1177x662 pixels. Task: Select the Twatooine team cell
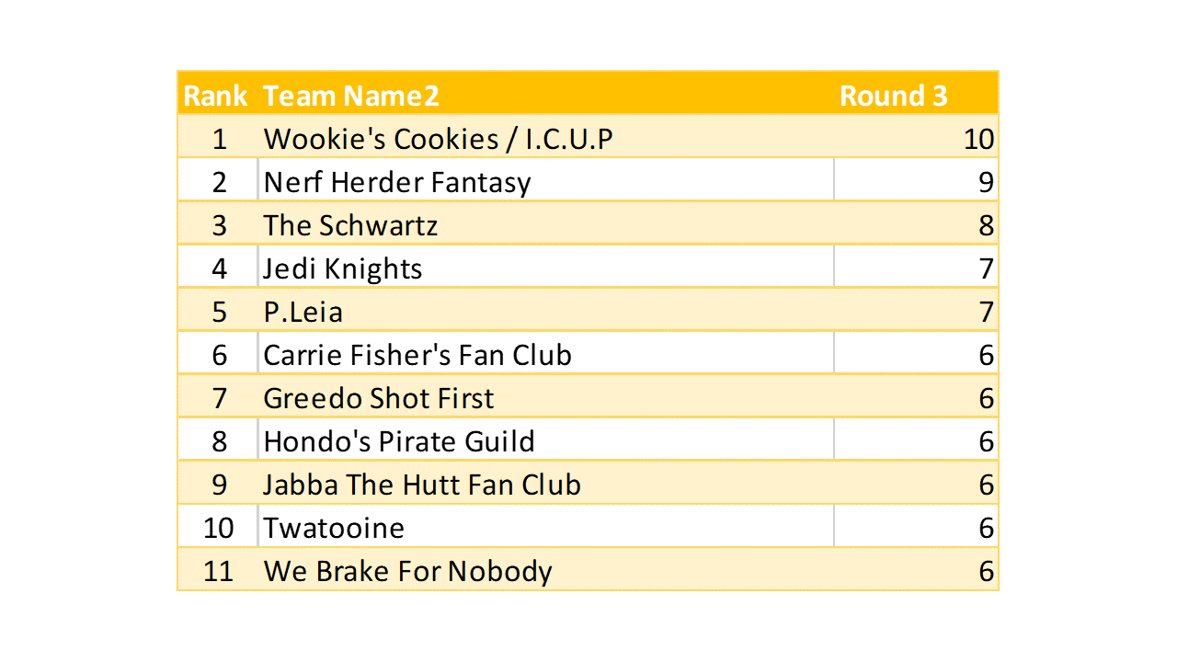point(334,528)
